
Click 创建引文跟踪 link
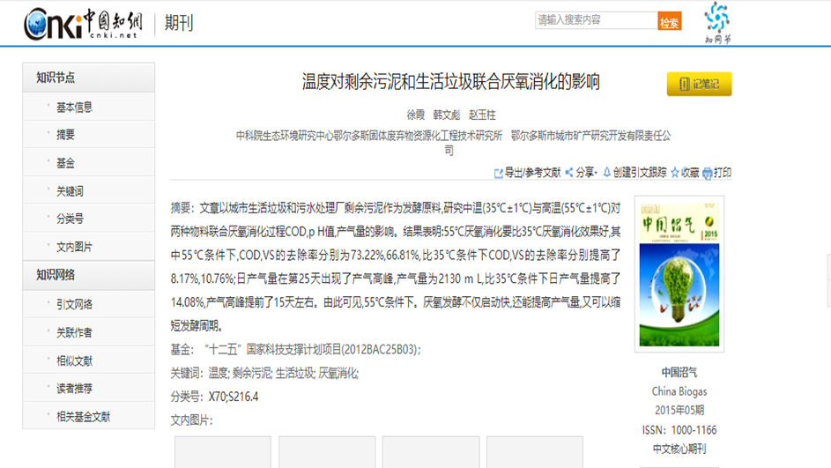pyautogui.click(x=640, y=172)
